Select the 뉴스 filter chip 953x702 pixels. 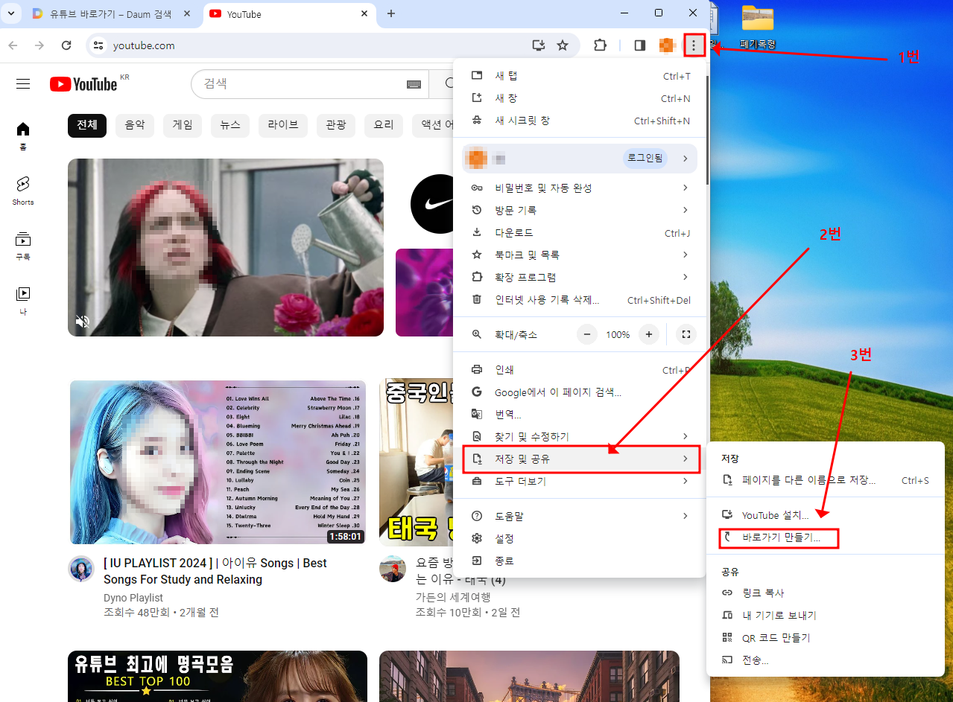230,125
